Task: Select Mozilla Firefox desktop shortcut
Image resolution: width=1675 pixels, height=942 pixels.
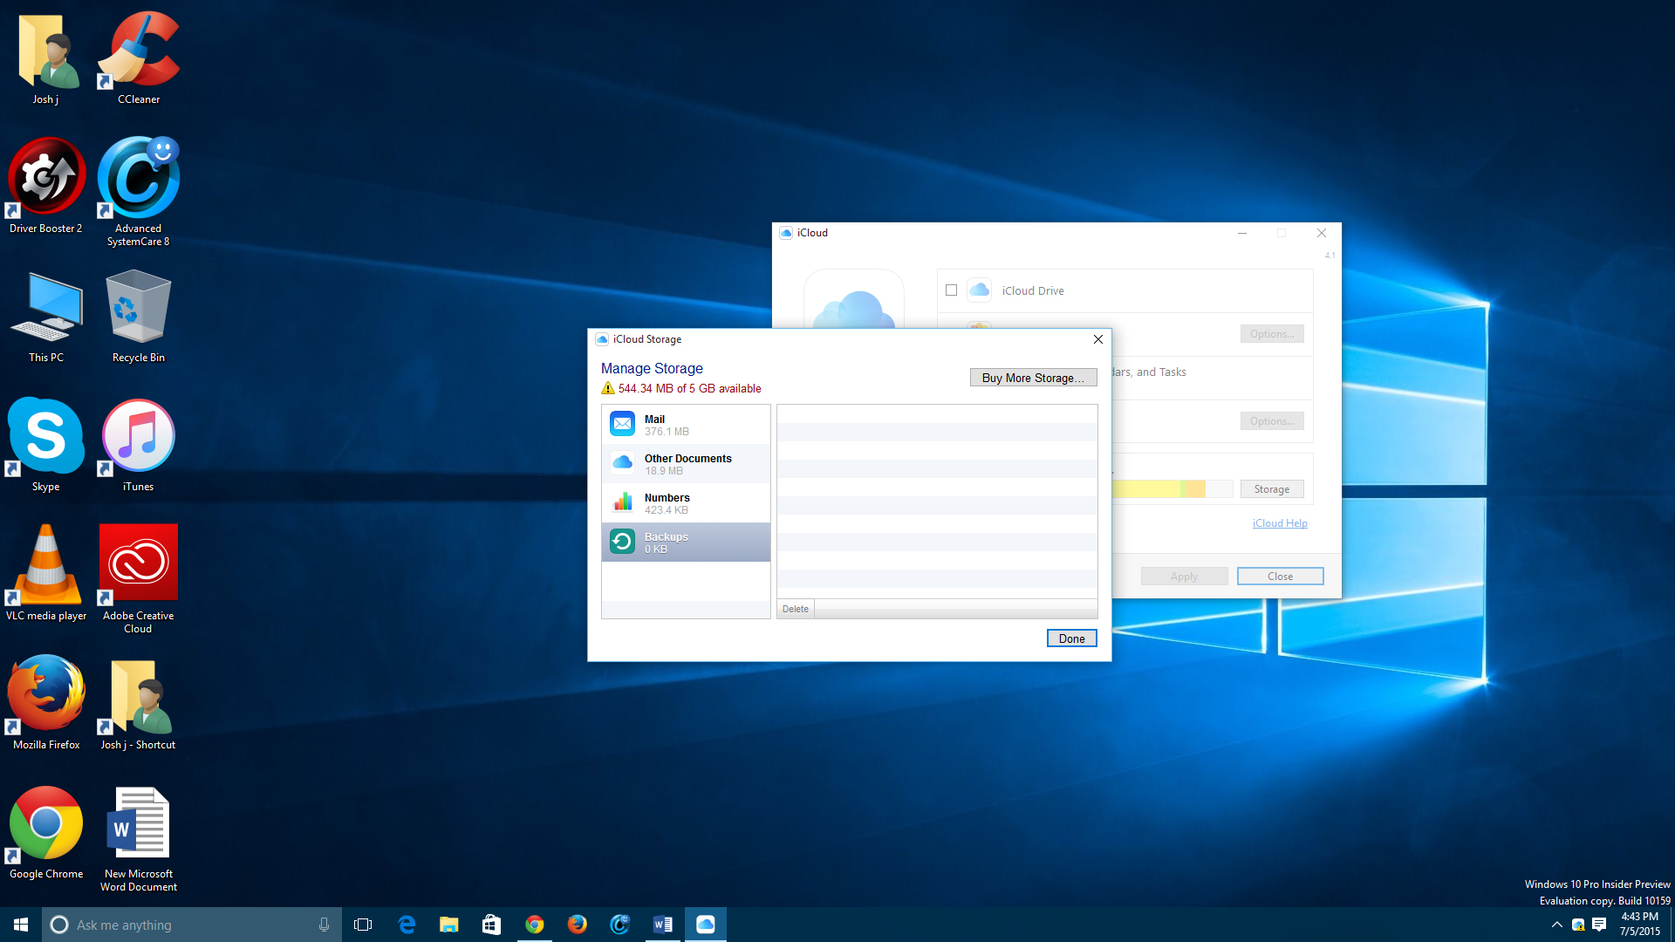Action: pos(46,703)
